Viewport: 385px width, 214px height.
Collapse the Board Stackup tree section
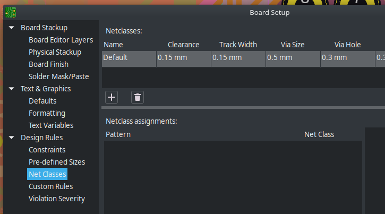(12, 28)
